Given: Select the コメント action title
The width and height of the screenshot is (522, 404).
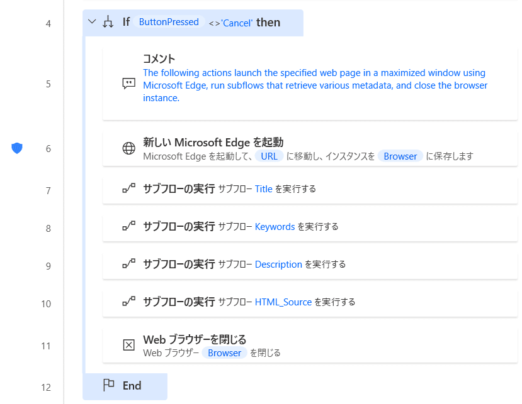Looking at the screenshot, I should (x=159, y=59).
